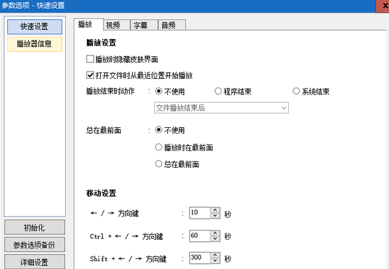Decrease the Shift arrow key seconds value

215,260
